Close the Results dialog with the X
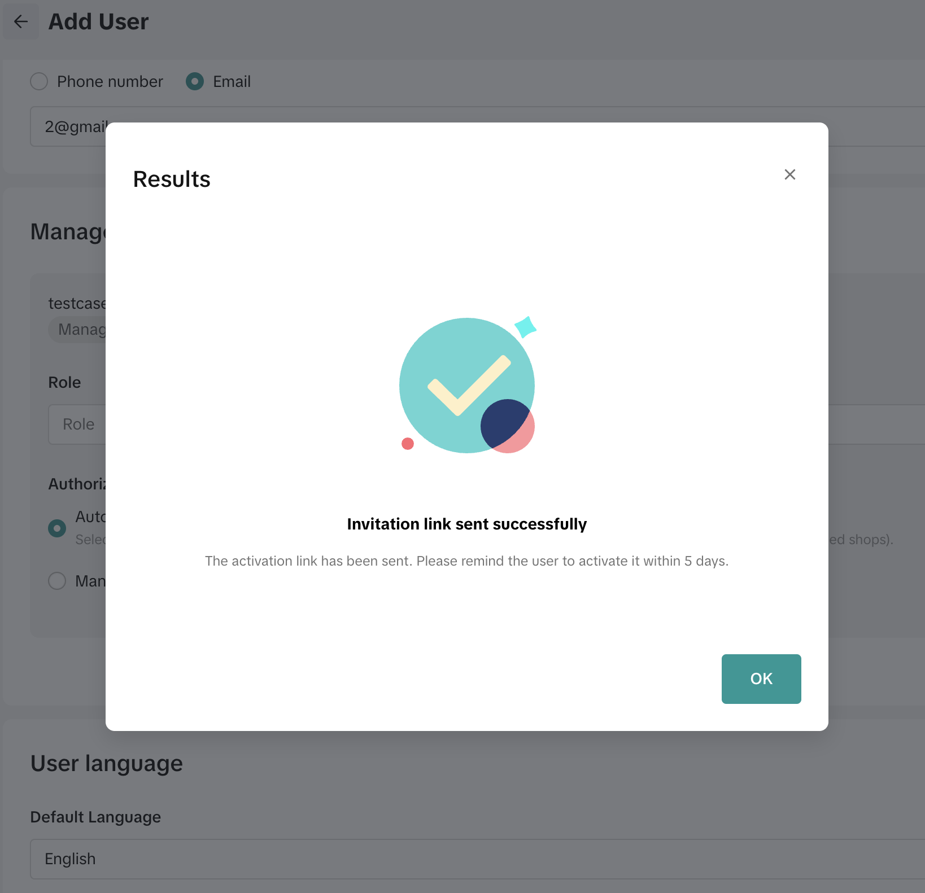925x893 pixels. pos(789,174)
